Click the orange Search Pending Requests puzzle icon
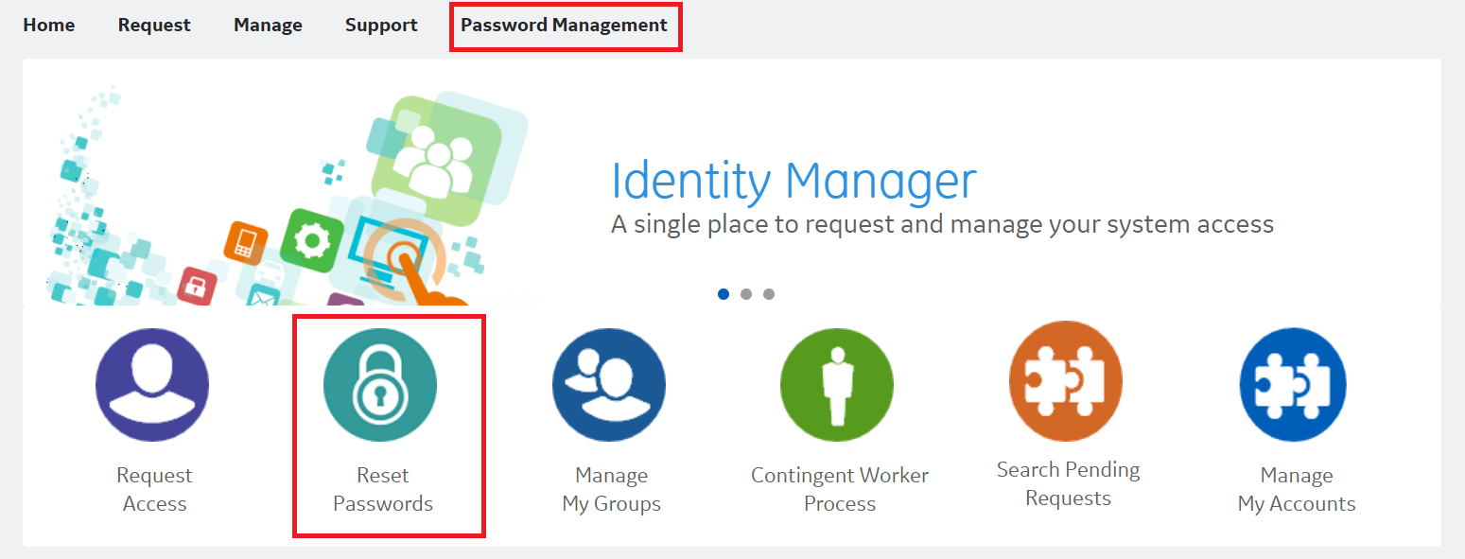Image resolution: width=1465 pixels, height=559 pixels. coord(1066,380)
